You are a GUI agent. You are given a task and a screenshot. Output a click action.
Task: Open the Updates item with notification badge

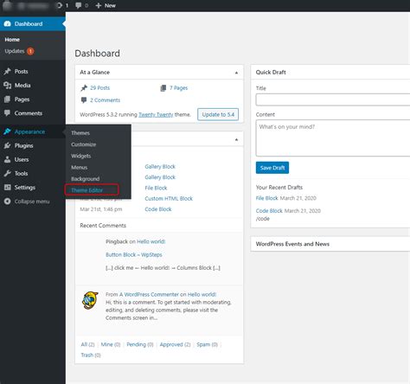pyautogui.click(x=19, y=51)
